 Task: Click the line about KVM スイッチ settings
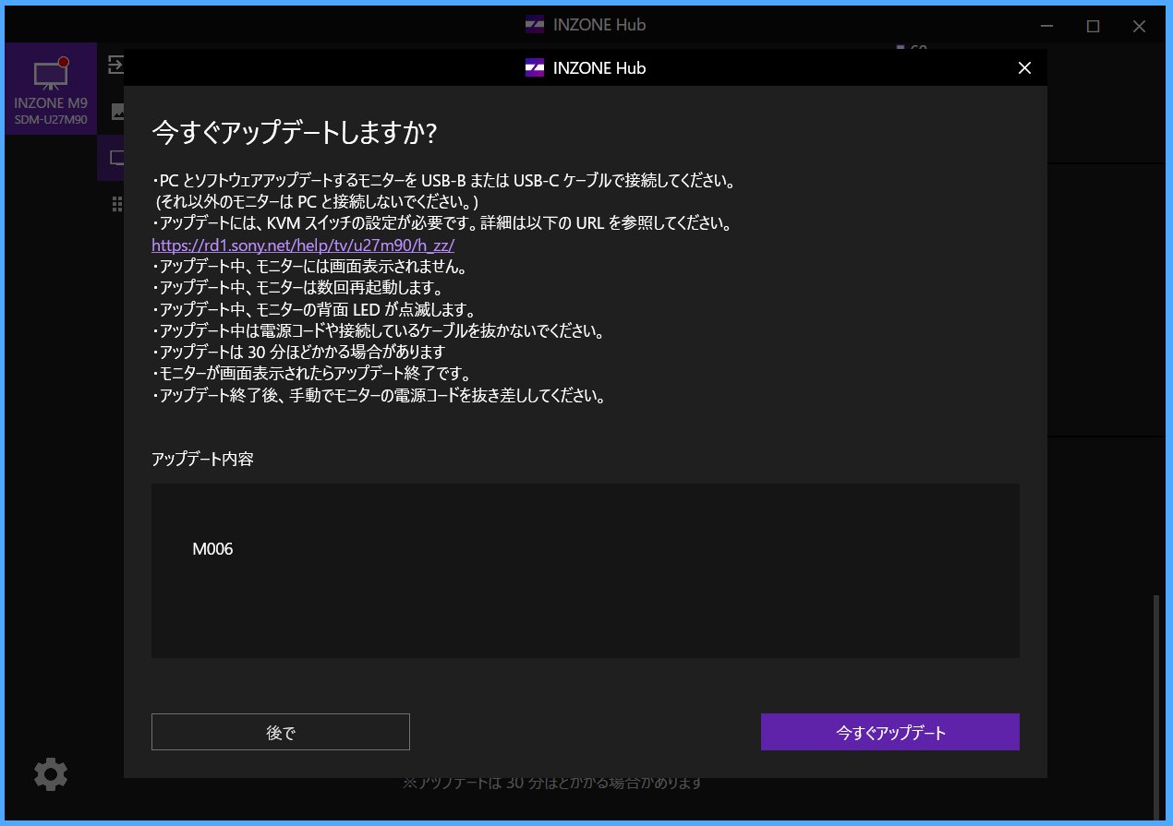coord(441,223)
